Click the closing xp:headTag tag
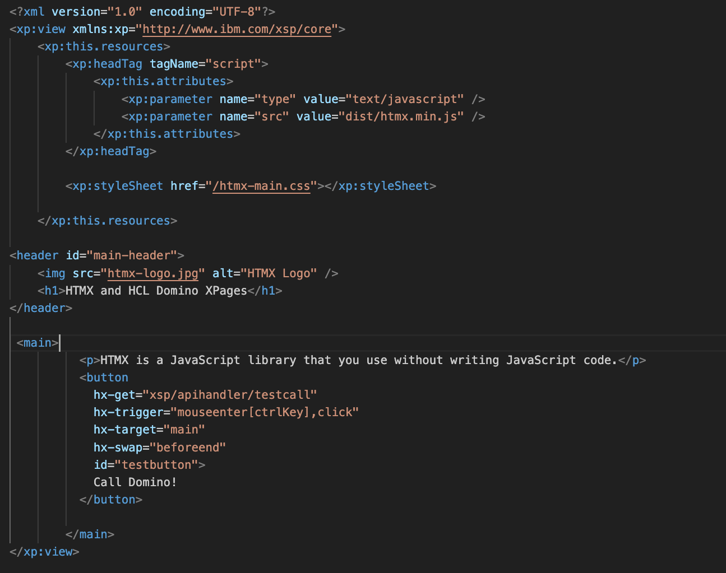This screenshot has height=573, width=726. 111,151
